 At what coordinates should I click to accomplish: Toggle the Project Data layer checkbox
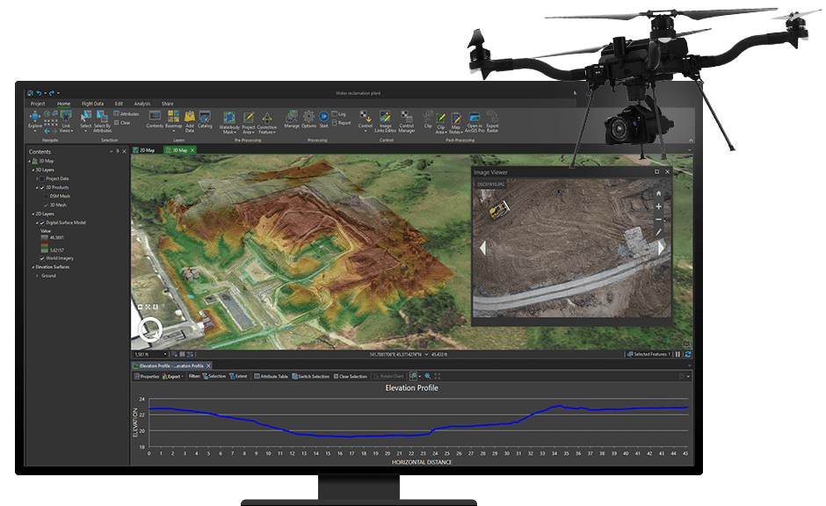pos(41,178)
